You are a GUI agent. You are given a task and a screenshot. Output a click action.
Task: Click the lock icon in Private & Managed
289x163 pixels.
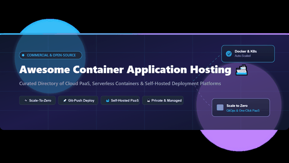(x=149, y=101)
